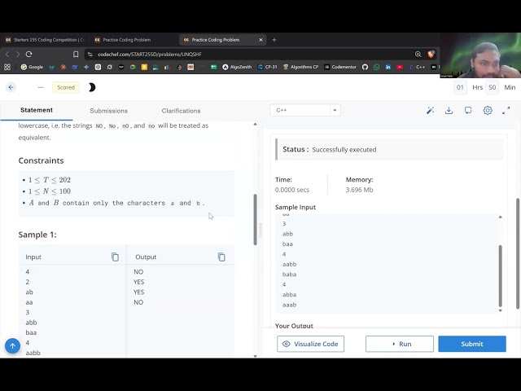
Task: Bookmark this page with the bookmark icon
Action: pyautogui.click(x=76, y=55)
